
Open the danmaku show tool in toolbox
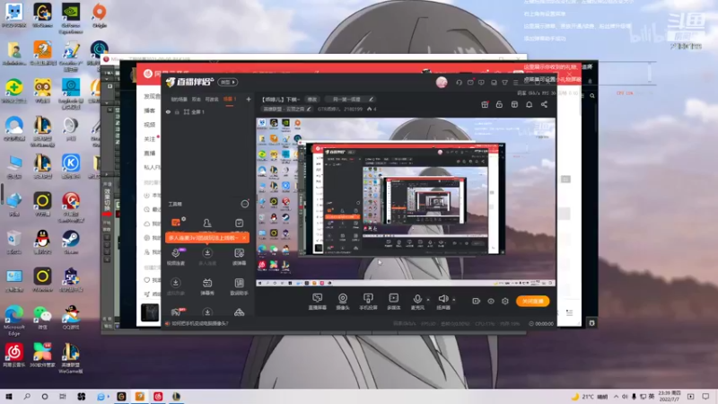[207, 286]
